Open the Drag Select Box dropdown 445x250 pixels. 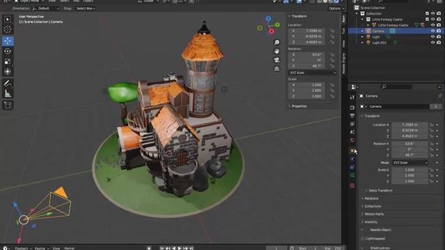coord(86,8)
